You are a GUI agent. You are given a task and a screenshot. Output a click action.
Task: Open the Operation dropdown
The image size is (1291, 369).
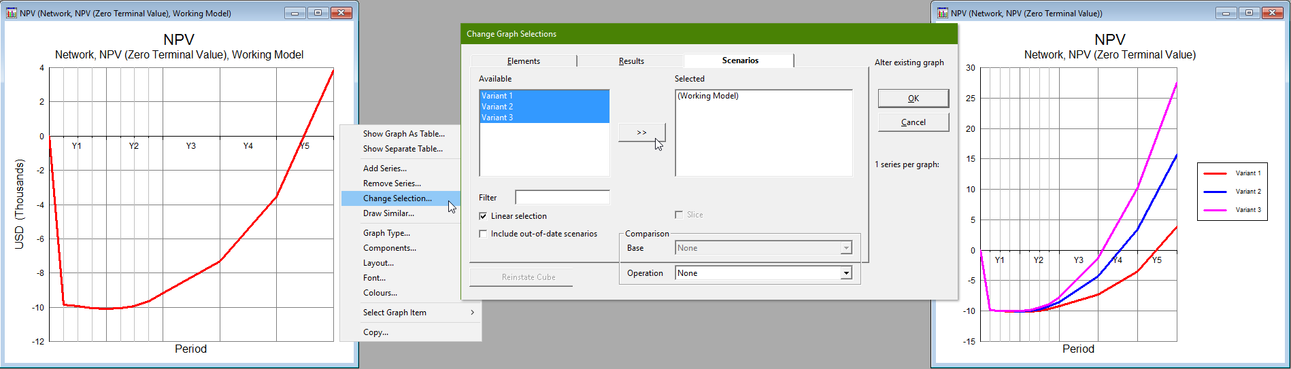[846, 273]
